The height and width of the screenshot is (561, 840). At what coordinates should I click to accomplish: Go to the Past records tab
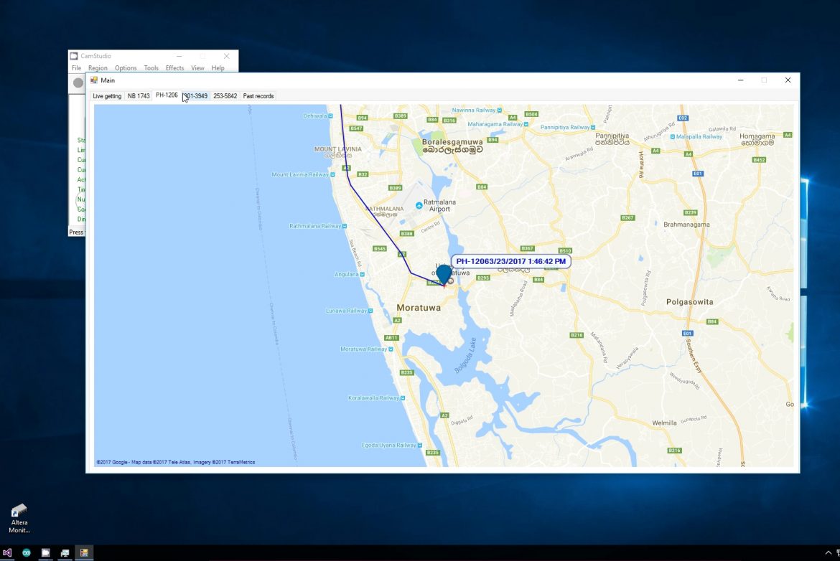258,96
